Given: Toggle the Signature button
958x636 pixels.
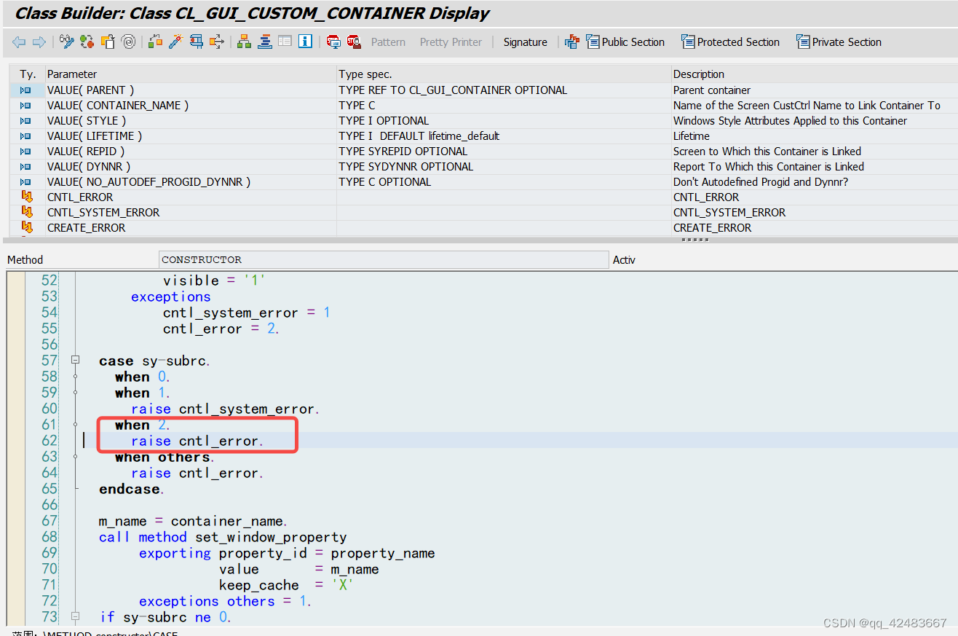Looking at the screenshot, I should pos(525,42).
